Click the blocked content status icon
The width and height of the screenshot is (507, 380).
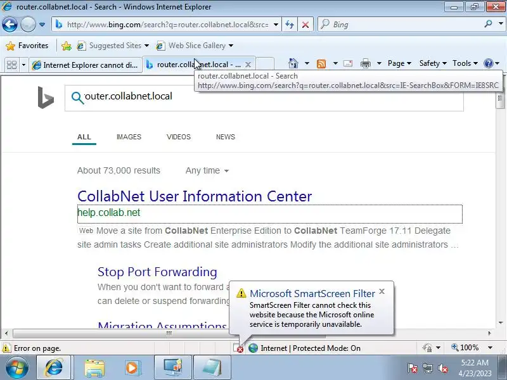[238, 348]
